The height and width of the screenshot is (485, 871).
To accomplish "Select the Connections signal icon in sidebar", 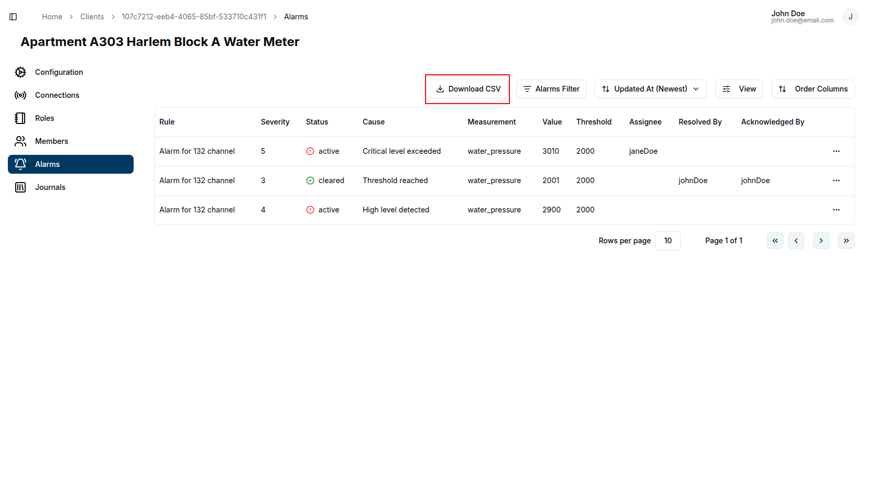I will tap(20, 95).
